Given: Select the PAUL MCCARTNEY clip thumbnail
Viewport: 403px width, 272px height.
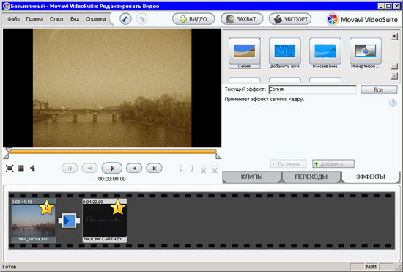Looking at the screenshot, I should pos(105,221).
